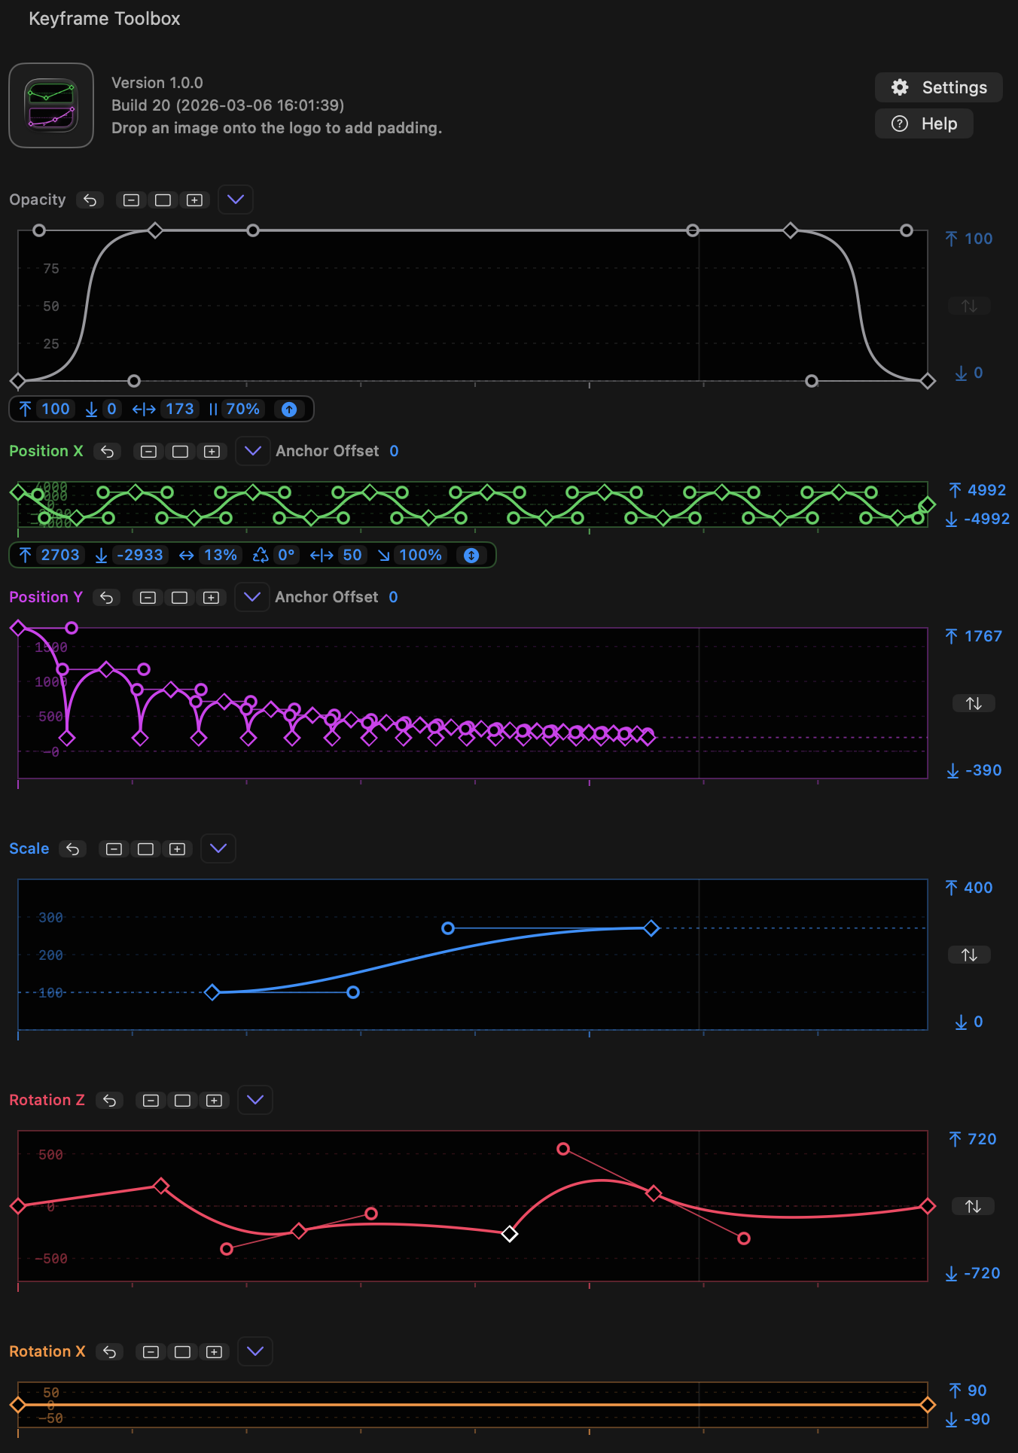Click the Scale maximum value 400
The image size is (1018, 1453).
point(977,888)
